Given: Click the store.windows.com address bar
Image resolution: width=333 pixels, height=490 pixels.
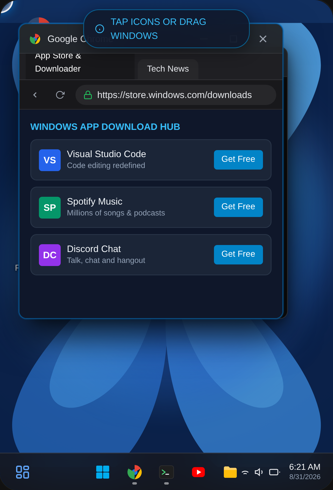Looking at the screenshot, I should 176,95.
